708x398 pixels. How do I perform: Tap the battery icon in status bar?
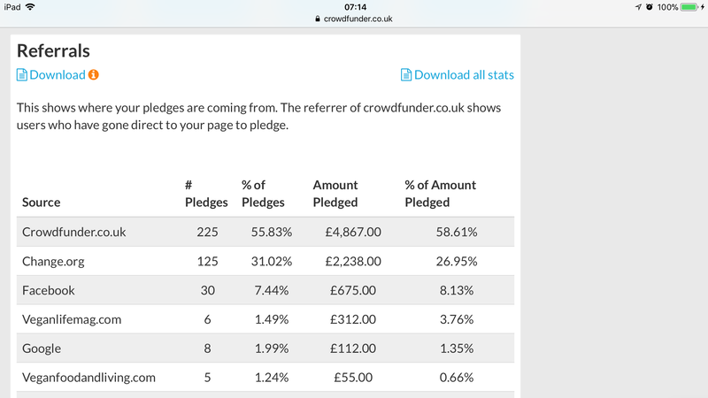point(690,7)
